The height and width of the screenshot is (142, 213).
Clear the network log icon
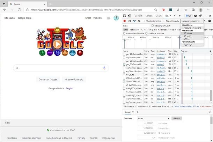point(130,21)
